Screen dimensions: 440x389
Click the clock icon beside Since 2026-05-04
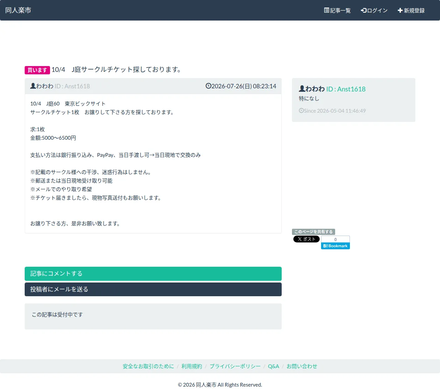click(x=301, y=111)
